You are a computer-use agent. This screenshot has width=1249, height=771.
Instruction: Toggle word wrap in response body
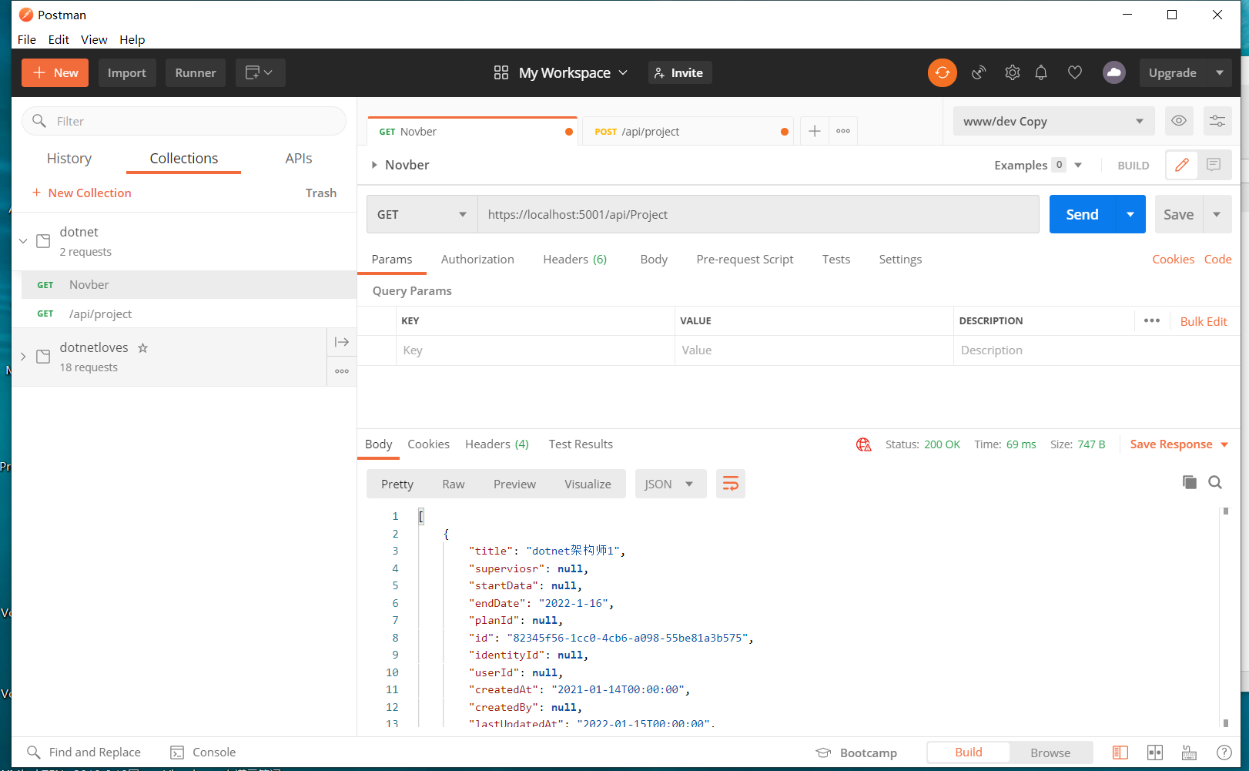coord(731,484)
